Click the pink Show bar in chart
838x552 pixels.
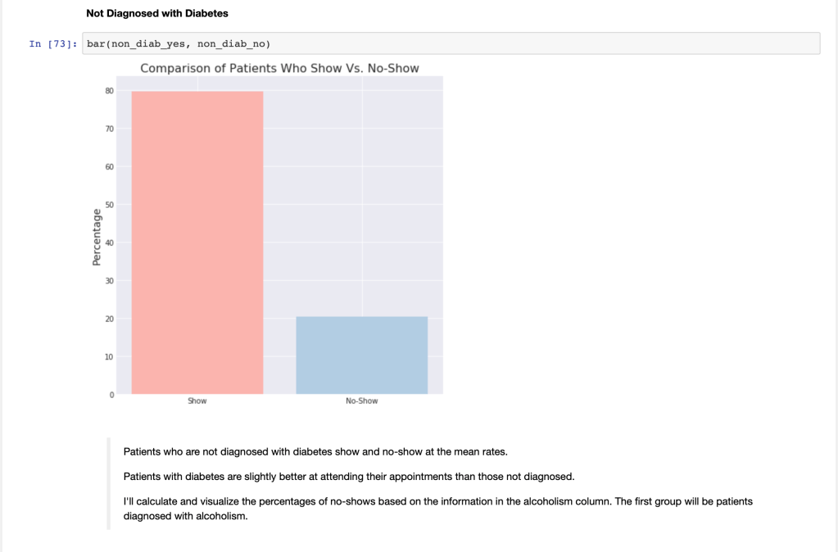point(197,242)
